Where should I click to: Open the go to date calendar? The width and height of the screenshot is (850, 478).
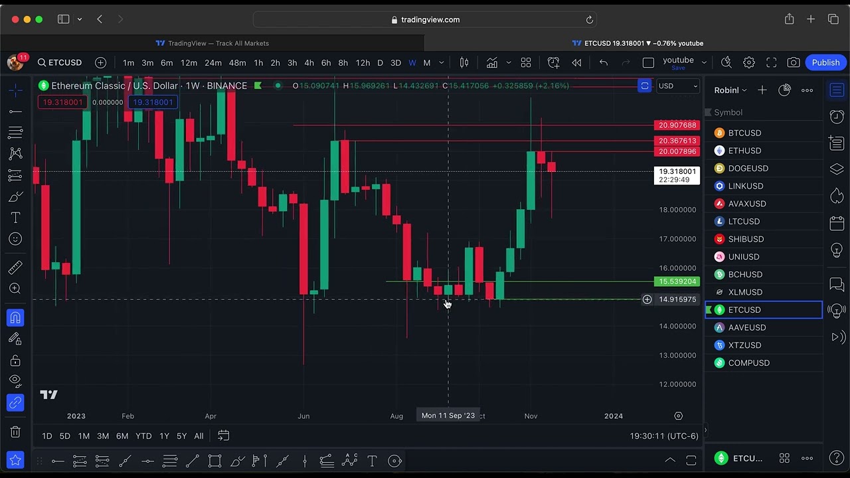224,436
